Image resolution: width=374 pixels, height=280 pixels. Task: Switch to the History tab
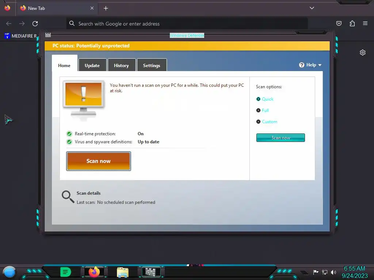(121, 65)
